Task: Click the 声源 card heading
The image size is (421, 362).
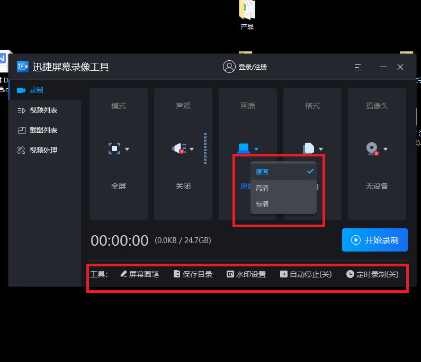Action: [183, 106]
